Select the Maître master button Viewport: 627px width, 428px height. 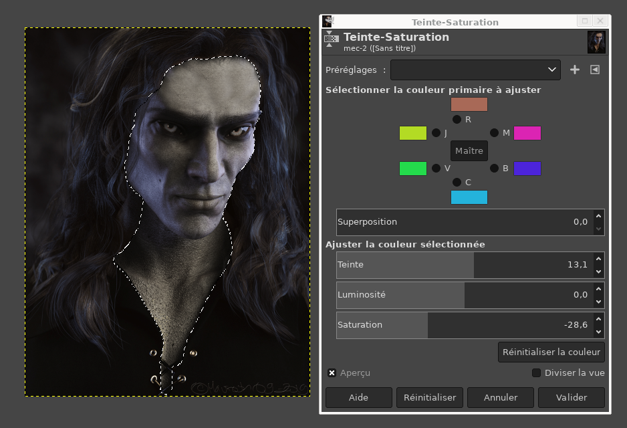469,150
